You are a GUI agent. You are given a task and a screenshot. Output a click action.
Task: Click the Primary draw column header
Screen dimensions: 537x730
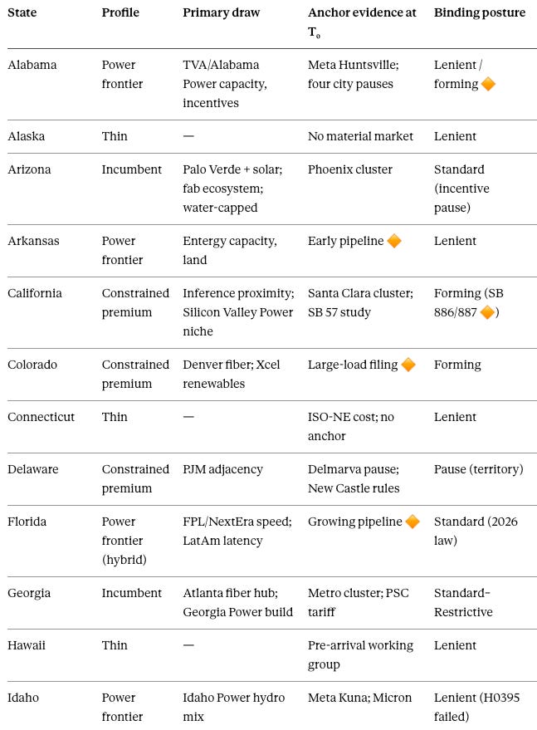click(221, 12)
